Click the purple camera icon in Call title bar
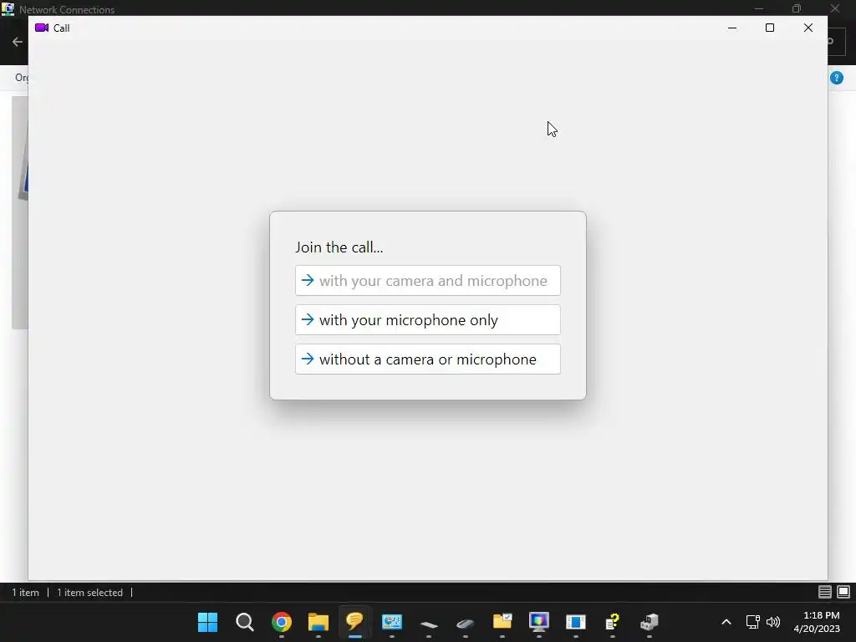Viewport: 856px width, 642px height. coord(42,28)
